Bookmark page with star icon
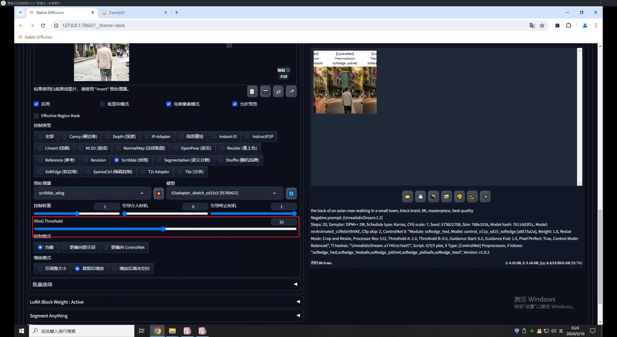 [542, 25]
